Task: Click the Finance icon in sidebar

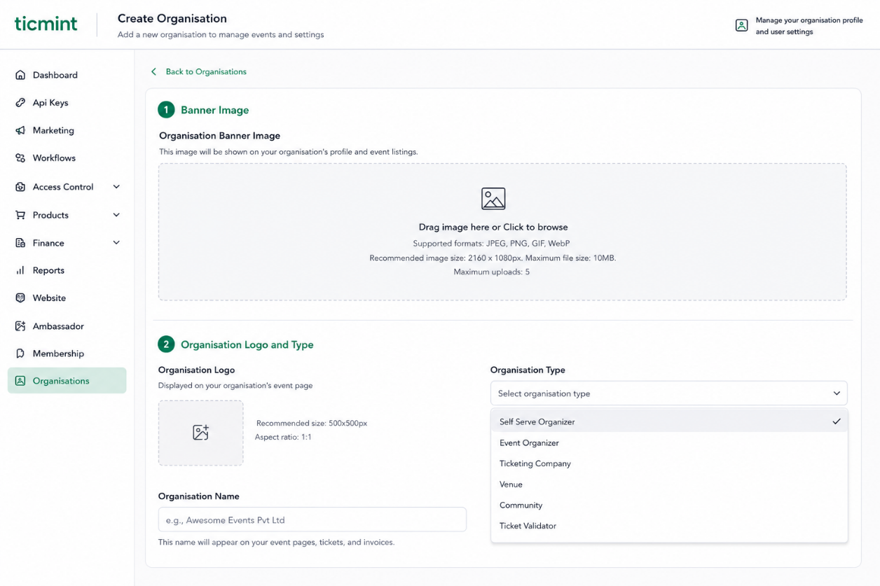Action: coord(20,243)
